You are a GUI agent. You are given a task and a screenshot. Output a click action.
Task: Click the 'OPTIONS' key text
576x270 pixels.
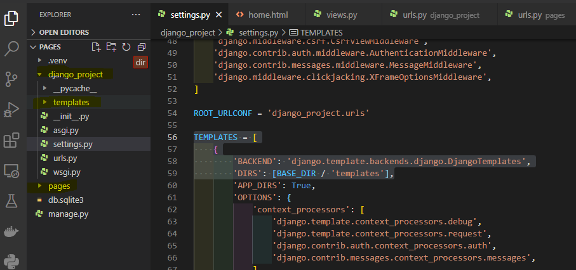point(255,198)
